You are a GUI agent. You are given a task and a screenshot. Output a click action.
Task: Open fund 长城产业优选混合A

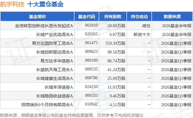tap(54, 34)
